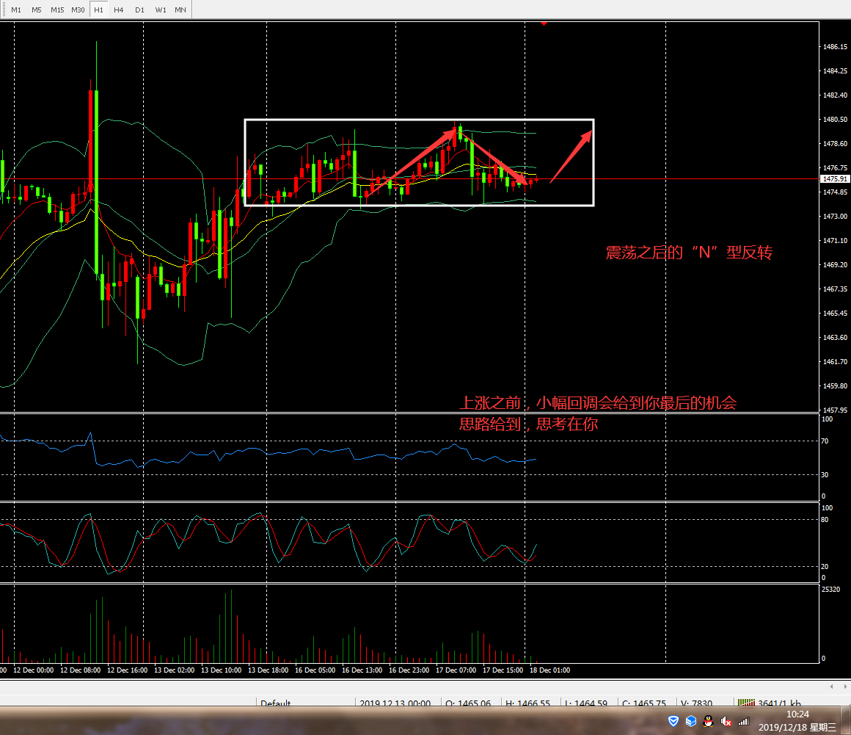The height and width of the screenshot is (735, 851).
Task: Click the red chart shift marker
Action: pos(544,23)
